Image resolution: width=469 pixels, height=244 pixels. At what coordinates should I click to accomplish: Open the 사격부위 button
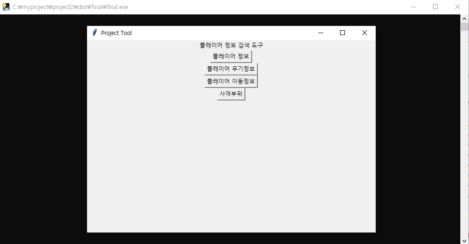(x=231, y=94)
